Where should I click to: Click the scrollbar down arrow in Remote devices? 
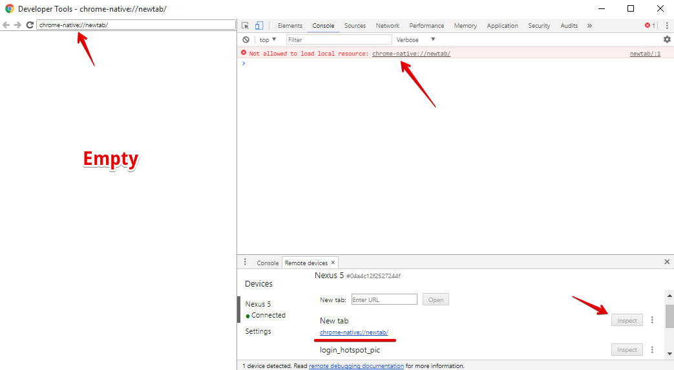(669, 354)
